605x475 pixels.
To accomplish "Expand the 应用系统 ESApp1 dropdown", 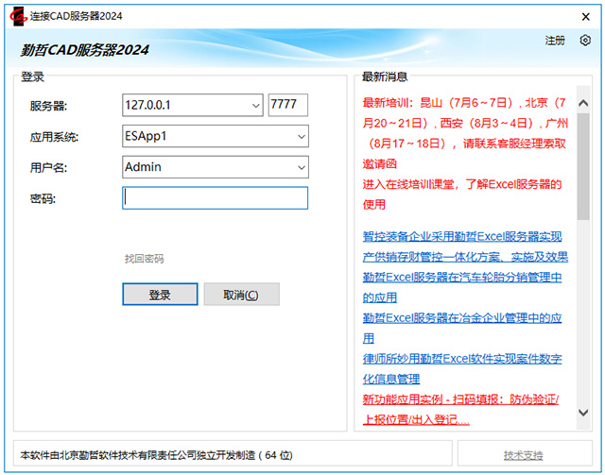I will coord(302,137).
